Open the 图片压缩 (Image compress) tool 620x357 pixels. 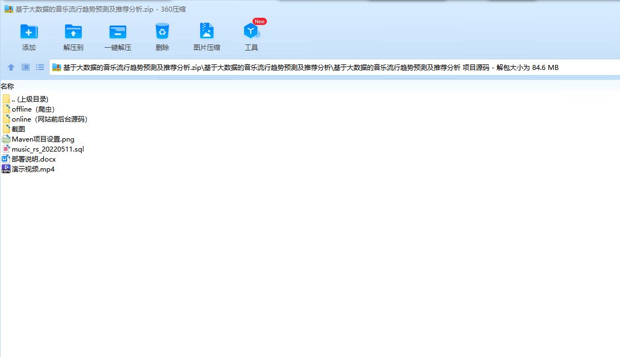[x=207, y=31]
